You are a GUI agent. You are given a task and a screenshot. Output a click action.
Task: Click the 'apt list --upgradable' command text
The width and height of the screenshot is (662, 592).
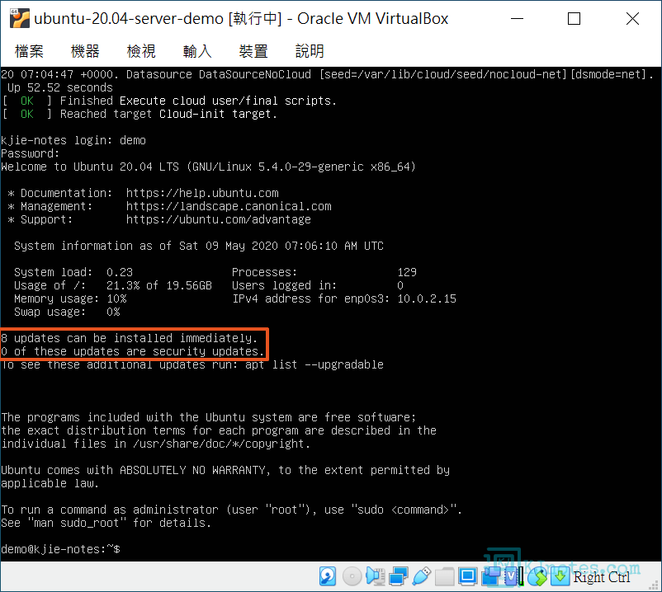coord(314,364)
